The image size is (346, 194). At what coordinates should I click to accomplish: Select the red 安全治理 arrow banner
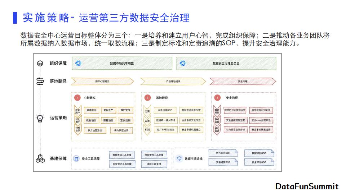tap(243, 82)
